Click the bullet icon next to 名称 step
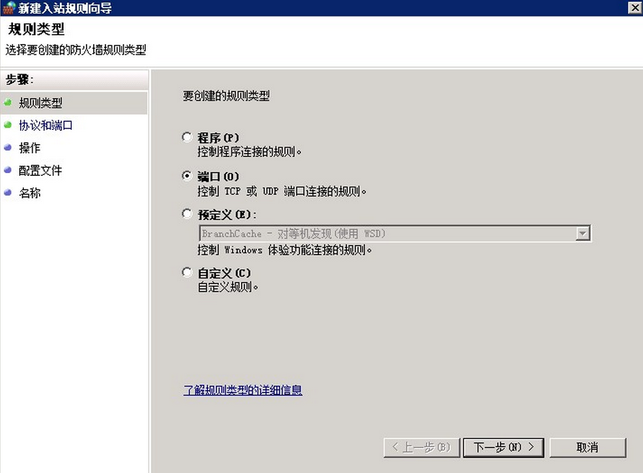This screenshot has height=473, width=643. click(9, 193)
